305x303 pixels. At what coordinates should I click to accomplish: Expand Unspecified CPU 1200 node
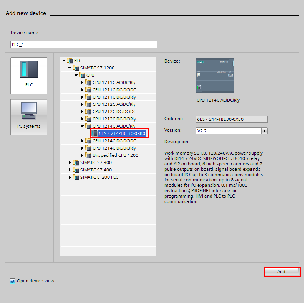pyautogui.click(x=82, y=155)
